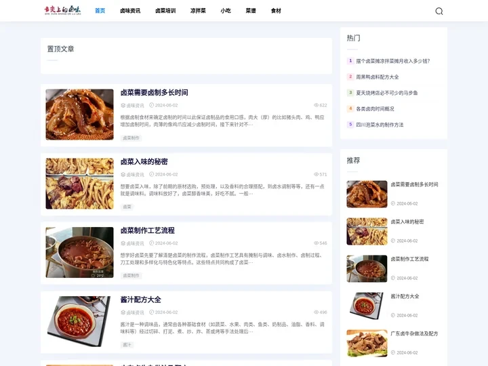
Task: Open recommended 卤菜入味的秘密 in 推荐 sidebar
Action: pyautogui.click(x=407, y=222)
